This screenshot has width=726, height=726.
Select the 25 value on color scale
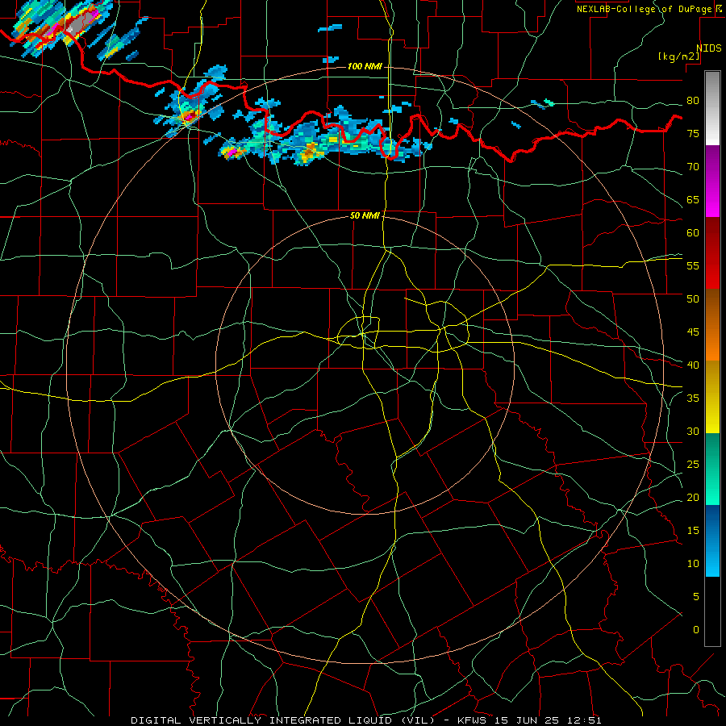click(693, 465)
